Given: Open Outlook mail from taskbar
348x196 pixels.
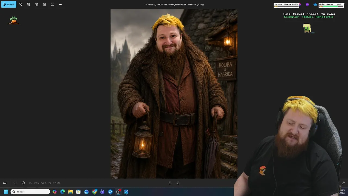Looking at the screenshot, I should [86, 192].
